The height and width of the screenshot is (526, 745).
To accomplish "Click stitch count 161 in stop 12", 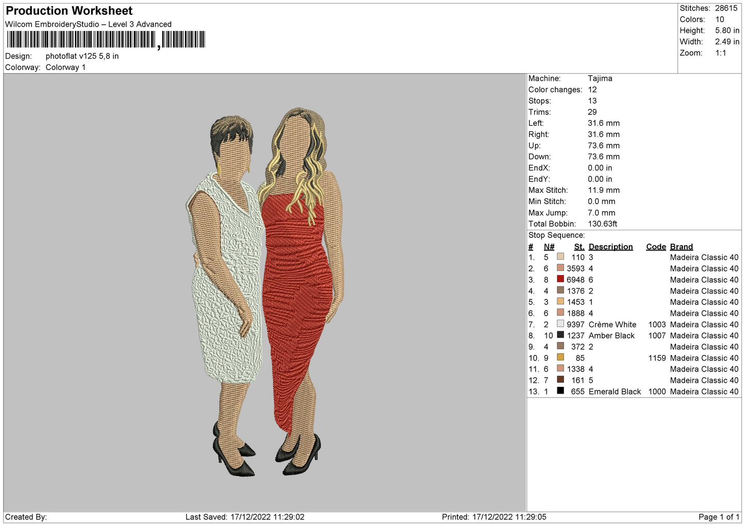I will [x=578, y=380].
